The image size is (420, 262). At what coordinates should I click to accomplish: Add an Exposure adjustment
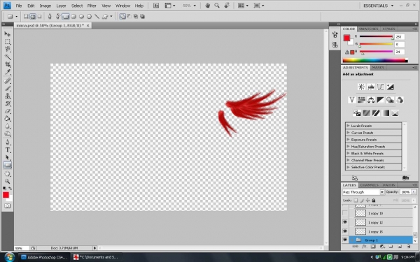click(x=390, y=87)
